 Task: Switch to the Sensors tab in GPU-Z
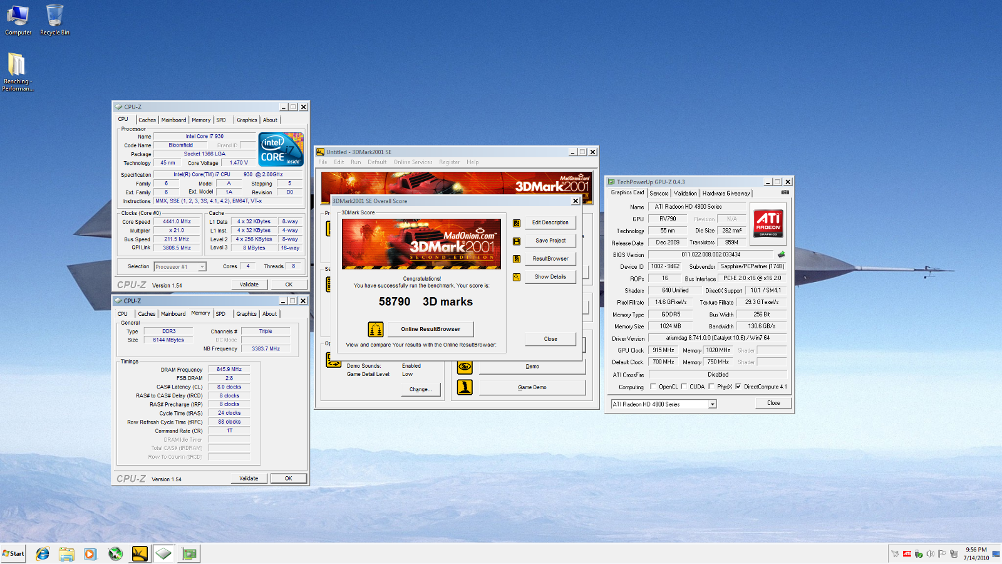[659, 194]
